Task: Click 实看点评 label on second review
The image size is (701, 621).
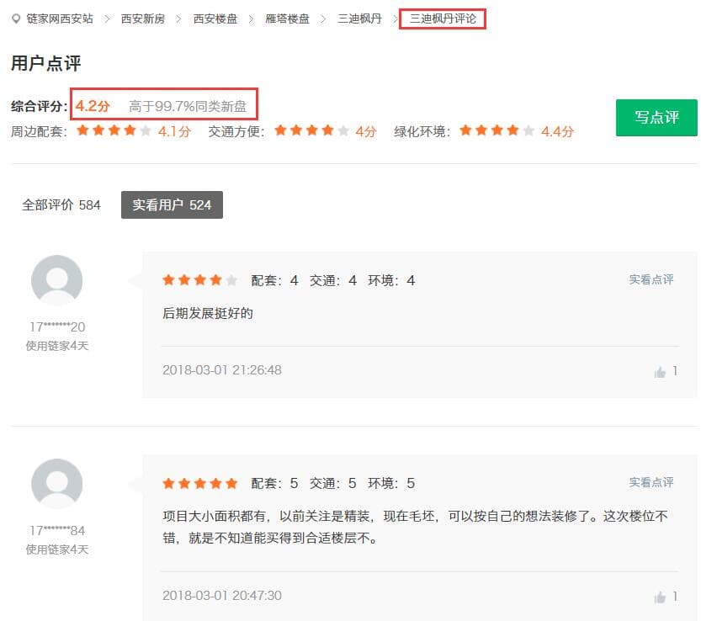Action: [x=651, y=482]
